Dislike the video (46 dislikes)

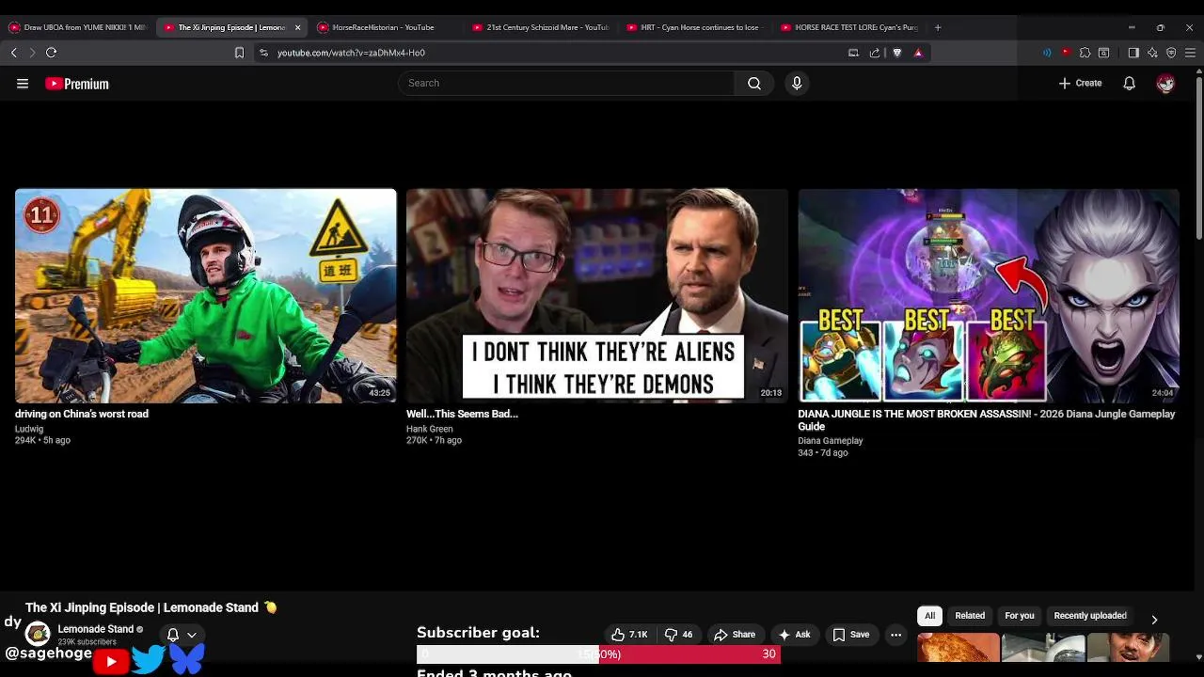click(x=679, y=635)
